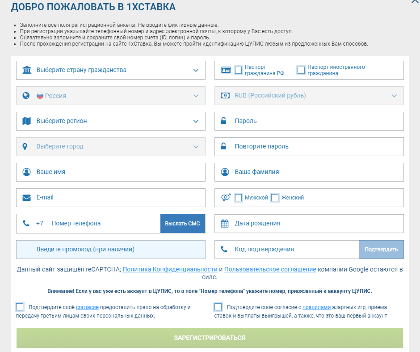
Task: Click the bank building citizenship icon
Action: click(26, 70)
